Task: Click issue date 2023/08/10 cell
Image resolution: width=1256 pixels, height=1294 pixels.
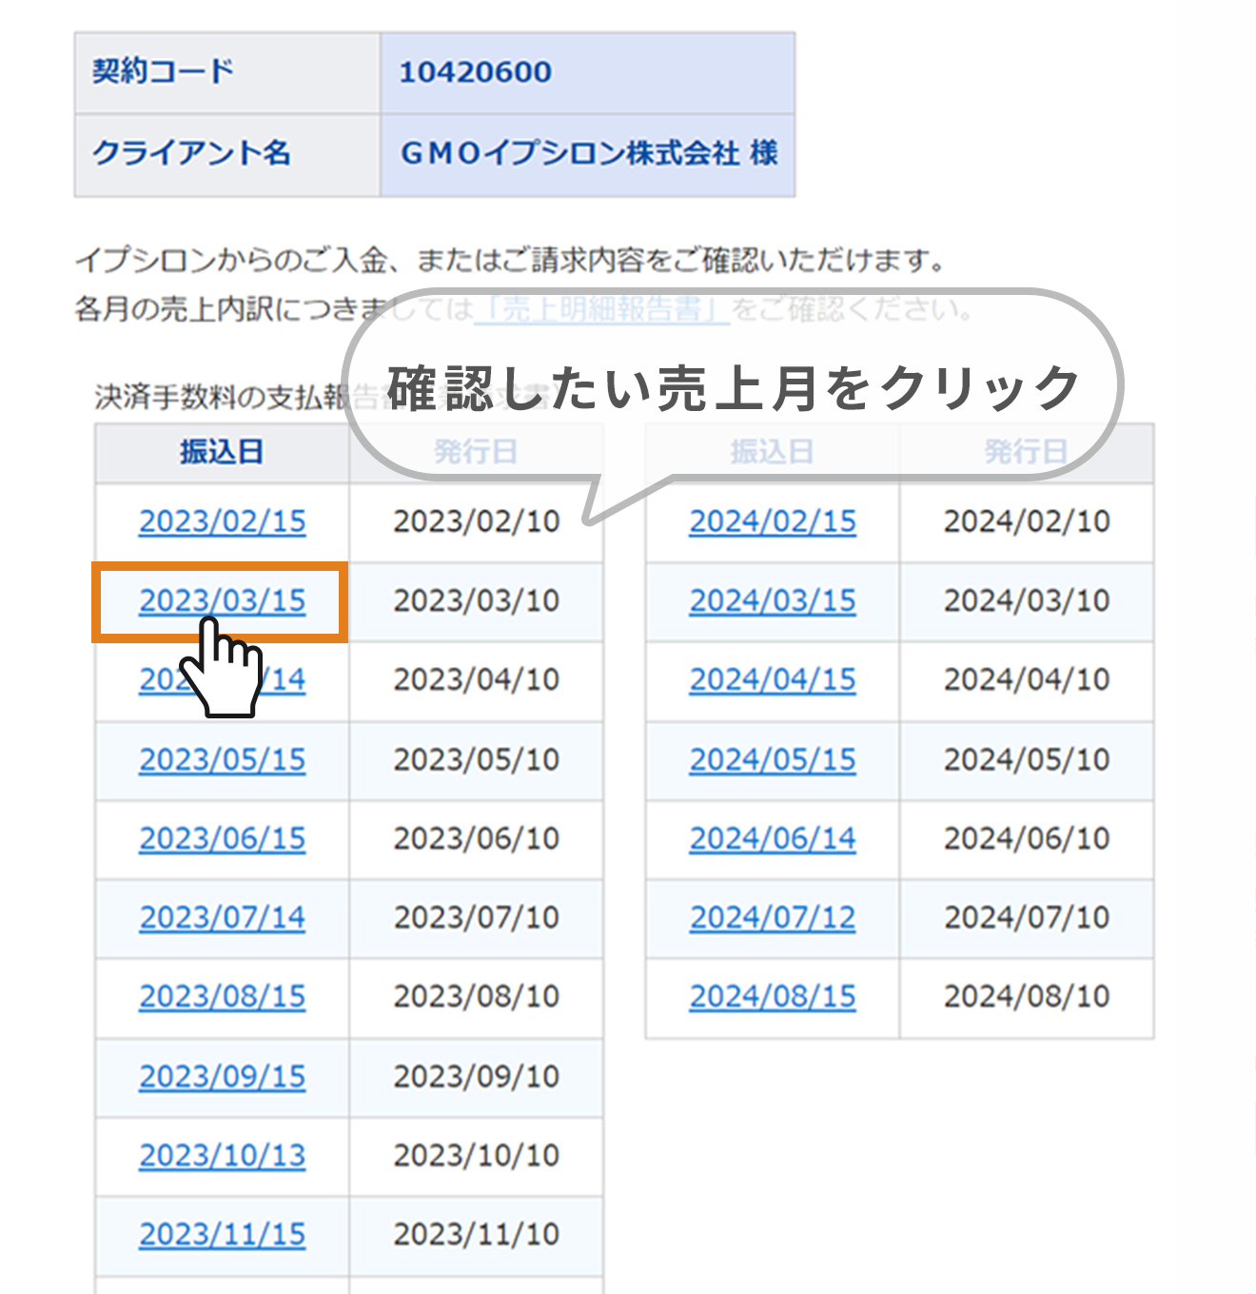Action: coord(477,996)
